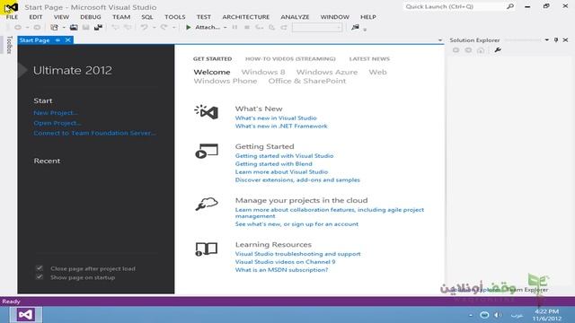575x323 pixels.
Task: Click the Open File toolbar icon
Action: [74, 27]
